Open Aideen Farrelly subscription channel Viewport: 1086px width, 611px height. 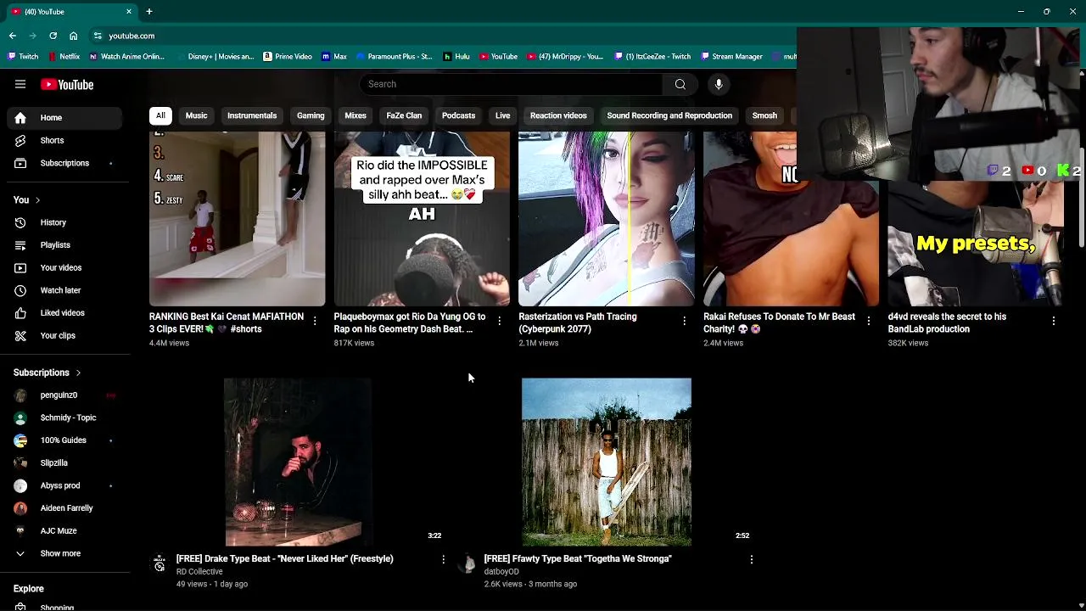[x=64, y=508]
